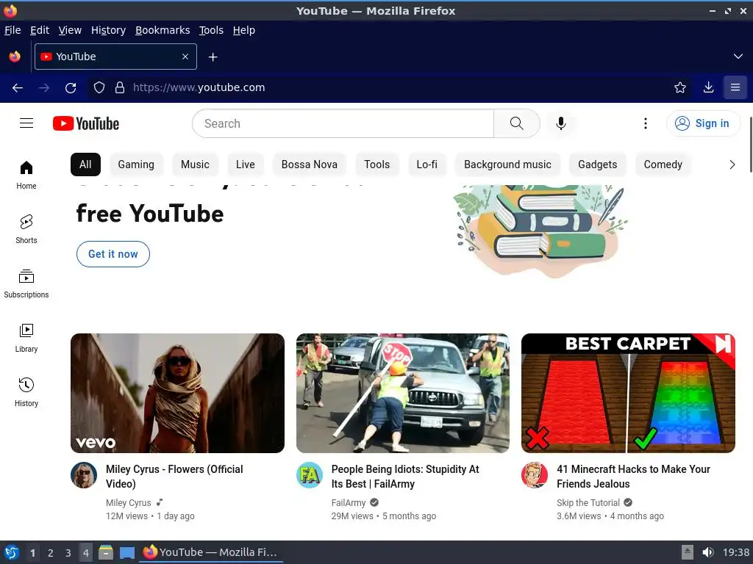Bookmark this page with the star
The width and height of the screenshot is (753, 564).
680,87
